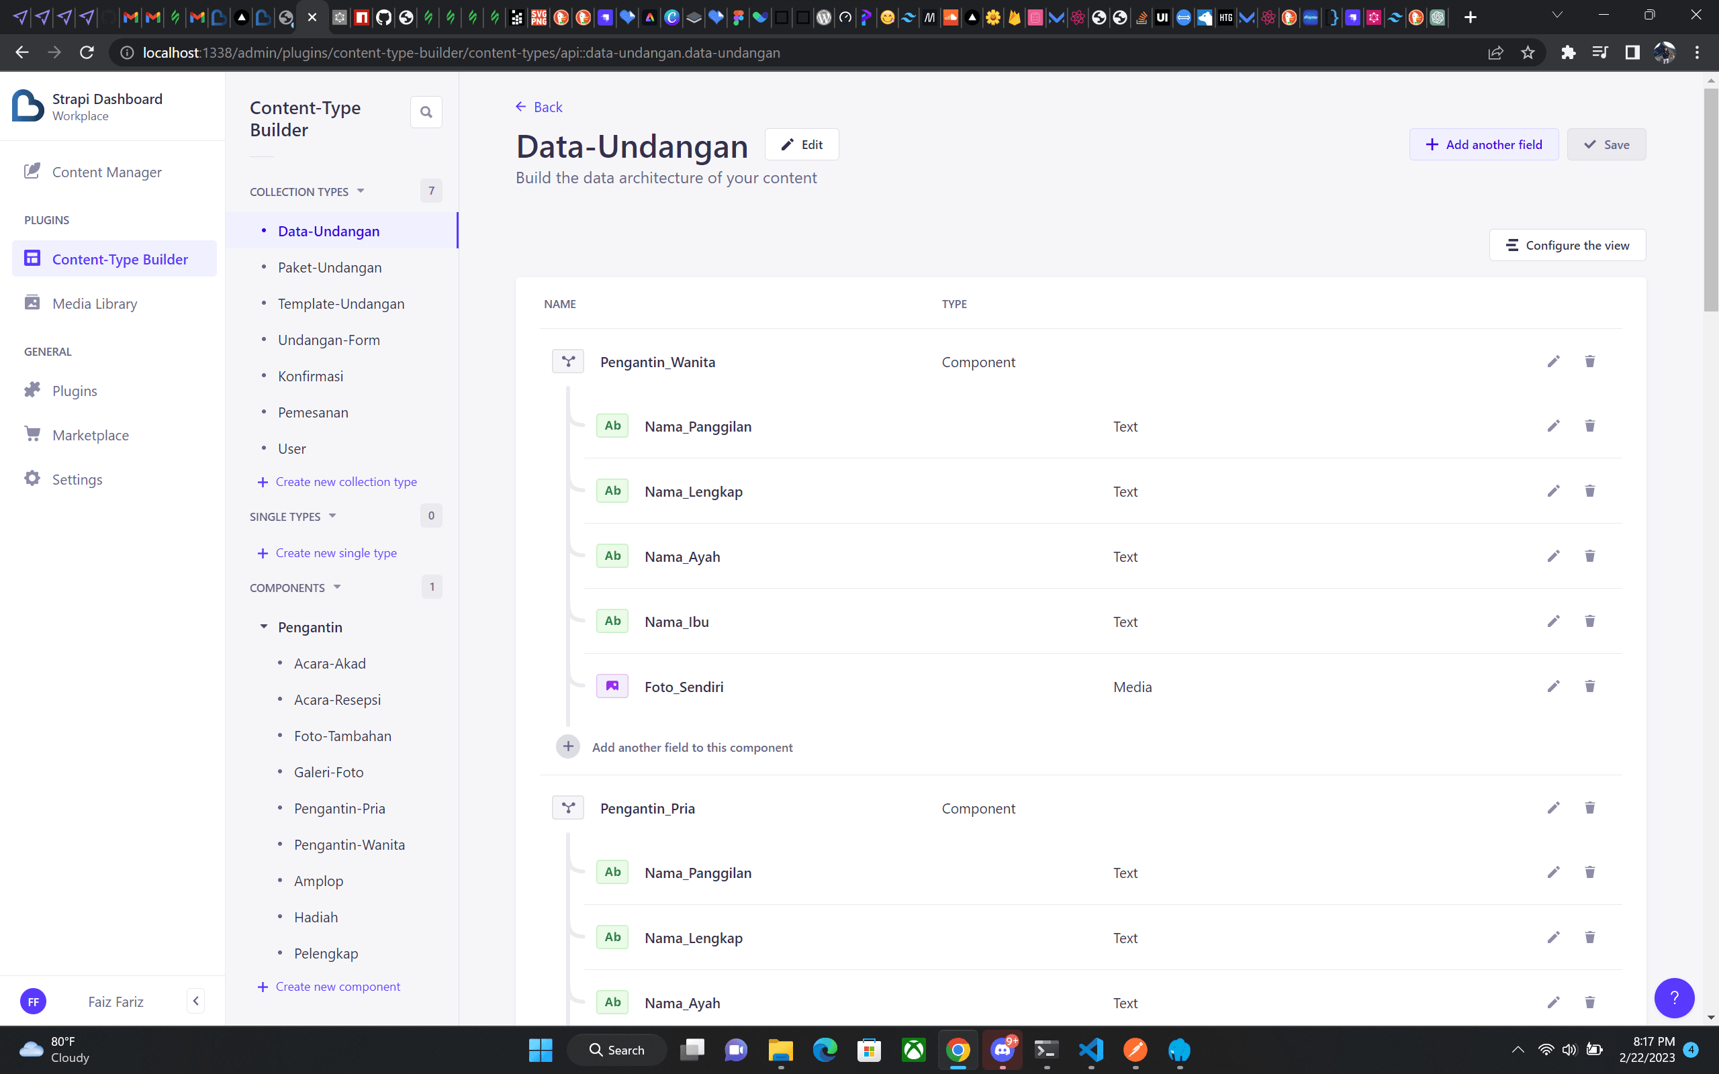The height and width of the screenshot is (1074, 1719).
Task: Open the Content-Type Builder search
Action: click(426, 112)
